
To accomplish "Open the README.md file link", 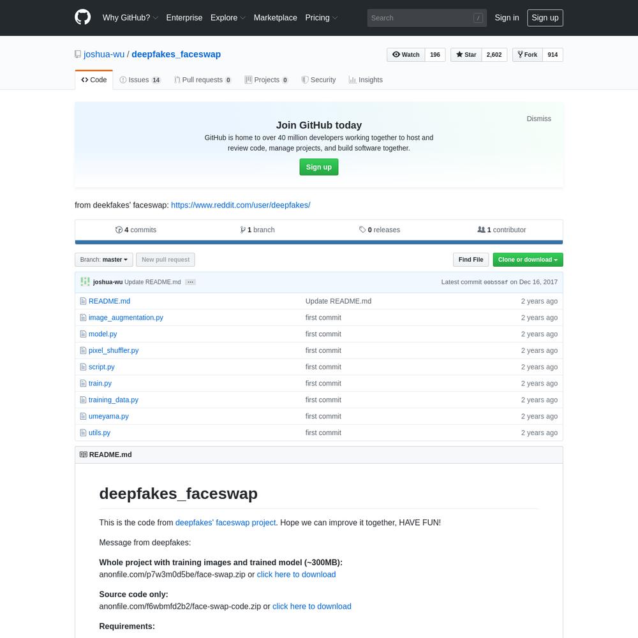I will click(x=110, y=301).
